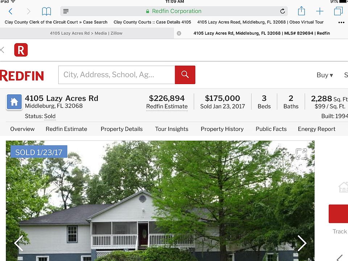
Task: Open the more bookmarks ellipsis menu
Action: click(x=341, y=22)
